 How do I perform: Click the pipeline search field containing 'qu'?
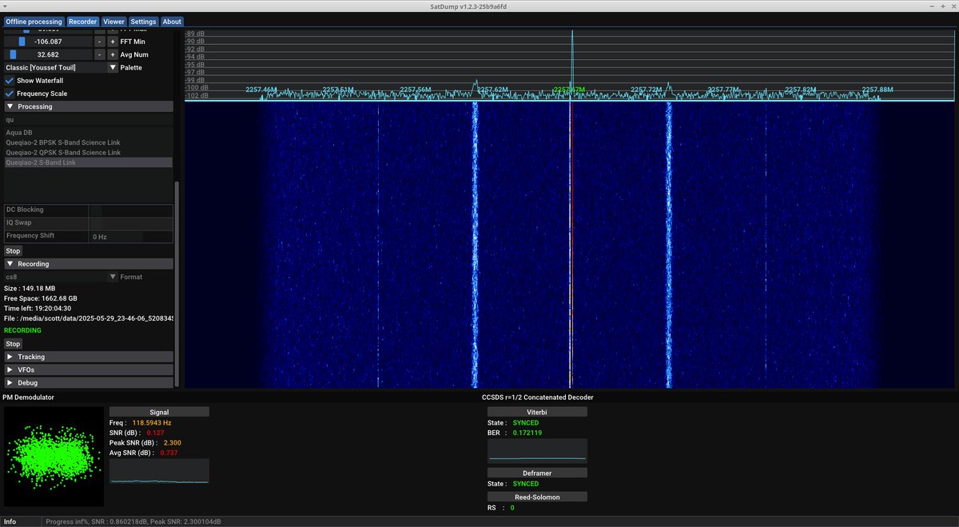(88, 119)
